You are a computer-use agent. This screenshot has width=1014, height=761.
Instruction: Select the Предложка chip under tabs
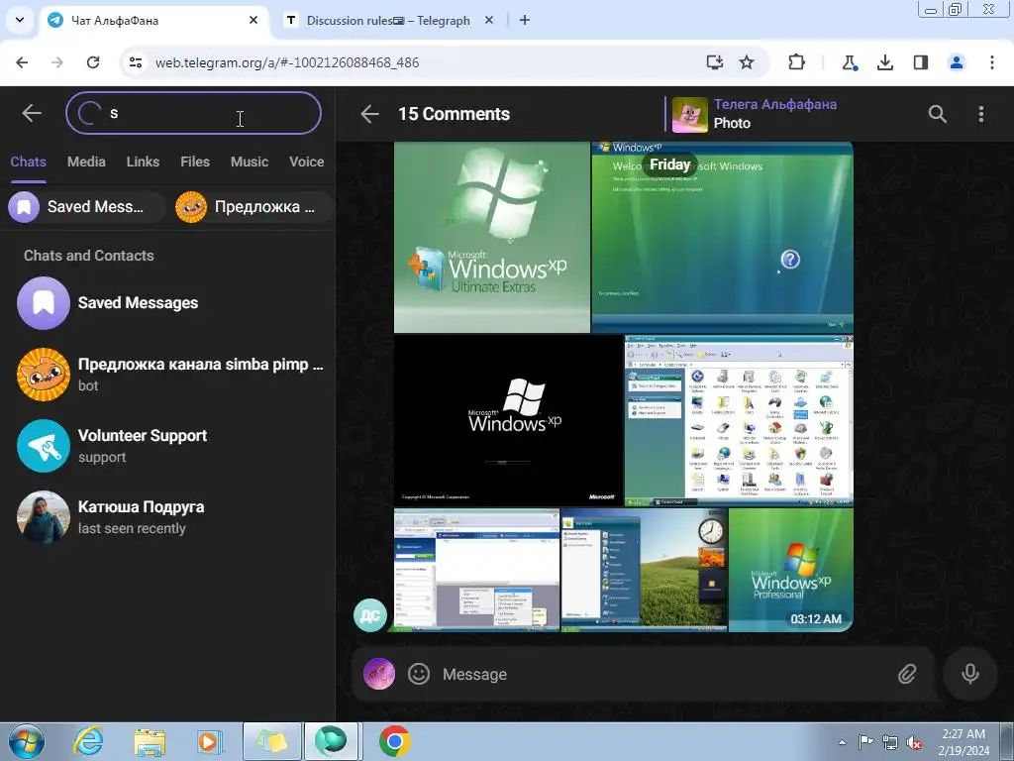click(x=254, y=207)
